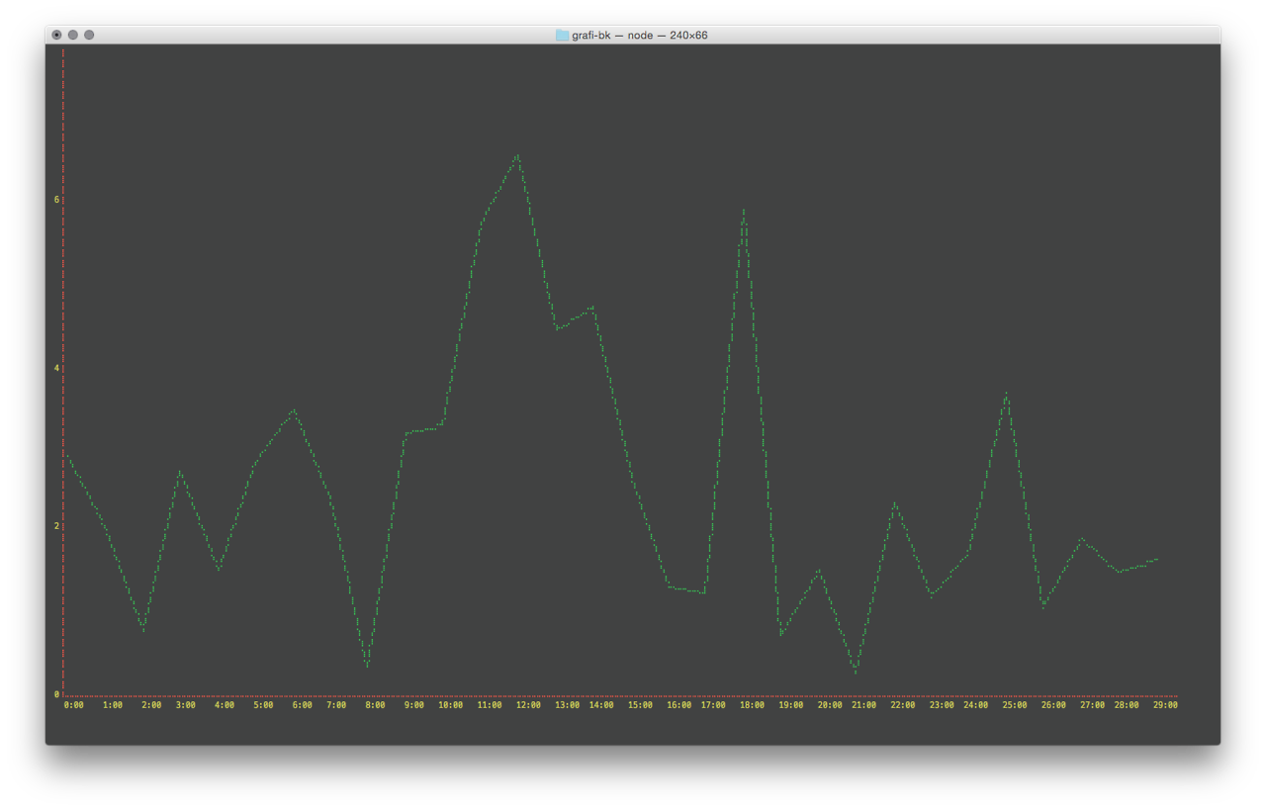Viewport: 1266px width, 810px height.
Task: Click the folder icon in the title bar
Action: (x=562, y=35)
